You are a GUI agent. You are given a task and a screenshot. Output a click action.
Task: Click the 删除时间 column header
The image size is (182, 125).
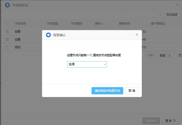point(125,23)
